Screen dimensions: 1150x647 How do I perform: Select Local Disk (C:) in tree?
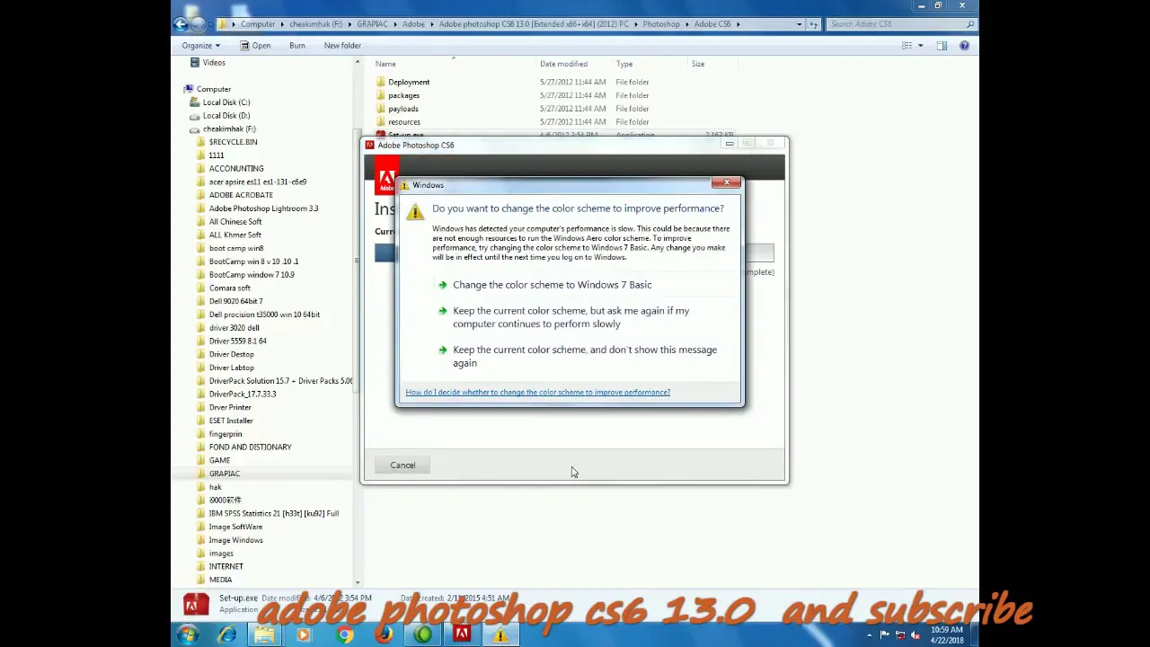point(226,102)
